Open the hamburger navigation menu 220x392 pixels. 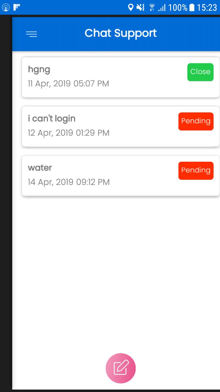tap(31, 34)
